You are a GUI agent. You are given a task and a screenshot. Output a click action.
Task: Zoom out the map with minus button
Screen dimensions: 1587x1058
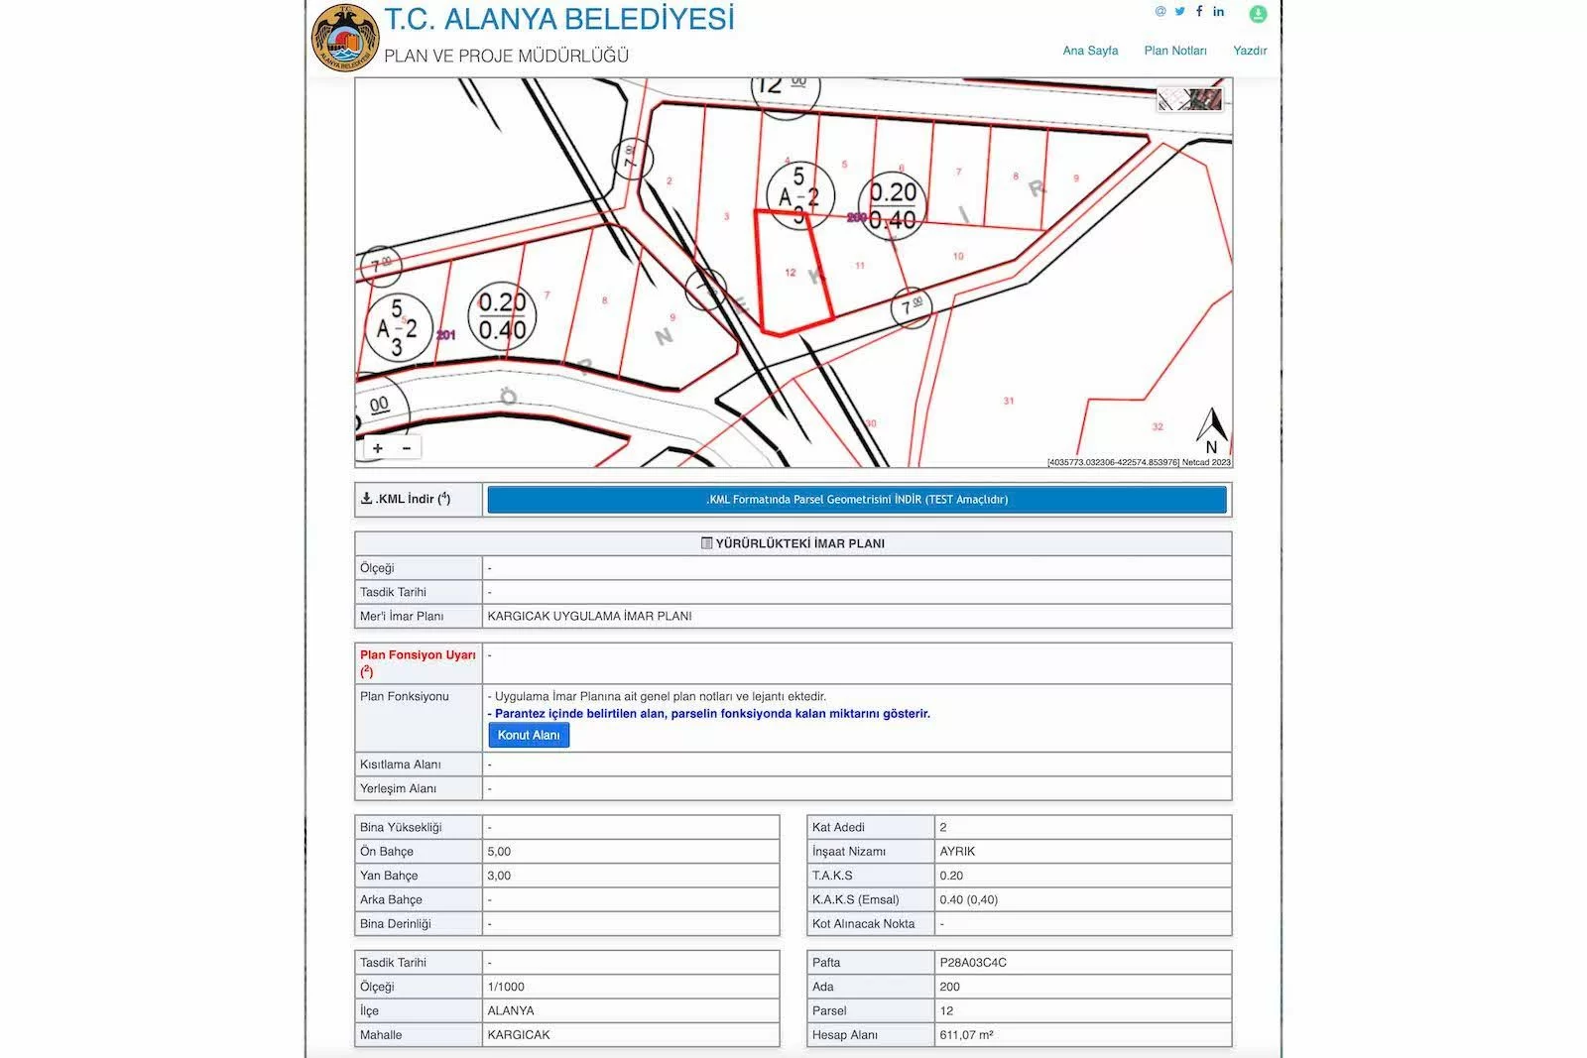point(407,448)
